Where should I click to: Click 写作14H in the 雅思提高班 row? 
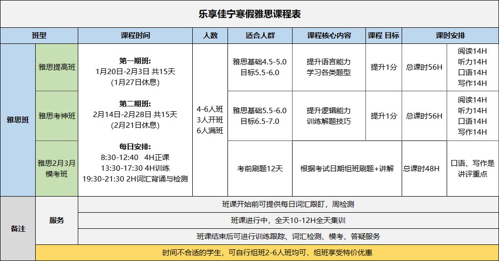click(x=472, y=83)
